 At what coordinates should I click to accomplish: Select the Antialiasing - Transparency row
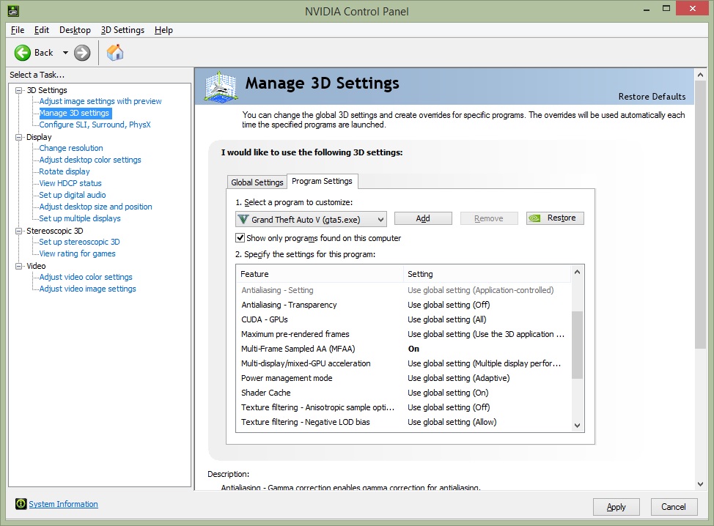click(x=404, y=305)
